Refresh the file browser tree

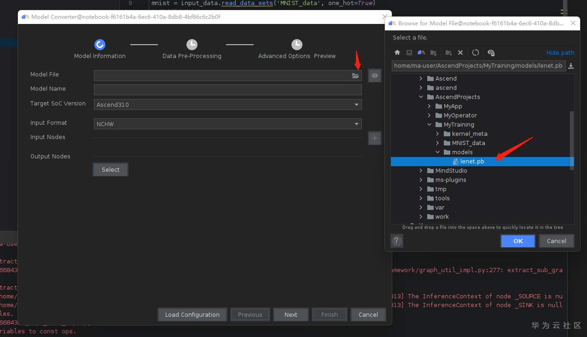(476, 52)
